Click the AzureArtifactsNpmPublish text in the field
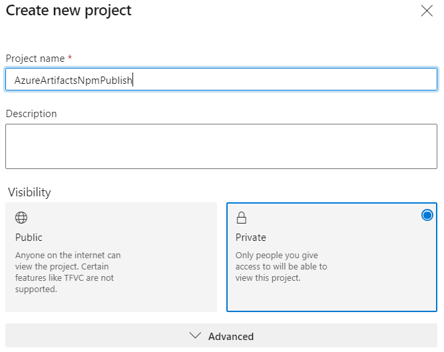This screenshot has width=444, height=352. click(74, 80)
